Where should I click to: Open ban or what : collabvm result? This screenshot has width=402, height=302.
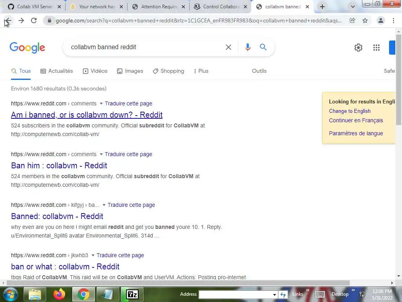coord(65,267)
